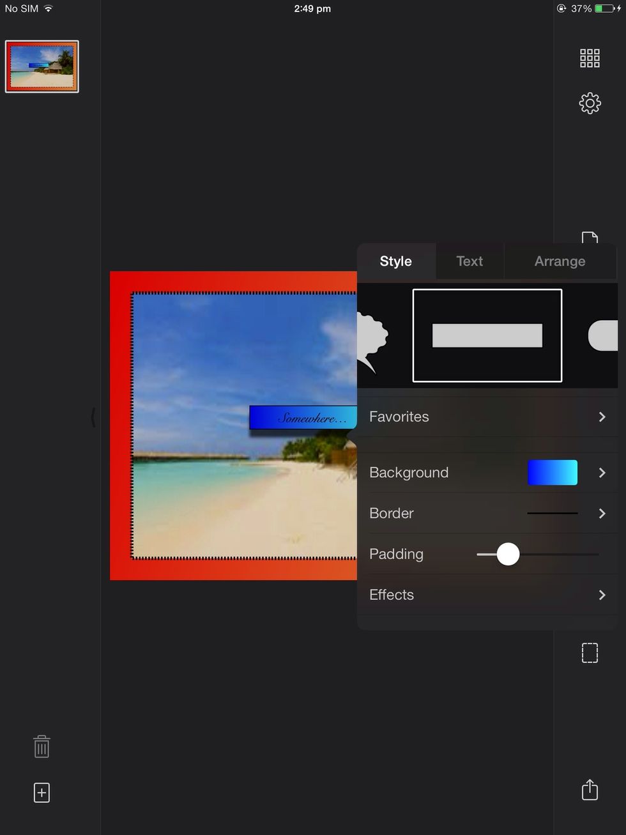Image resolution: width=626 pixels, height=835 pixels.
Task: Tap the black border line preview
Action: (553, 513)
